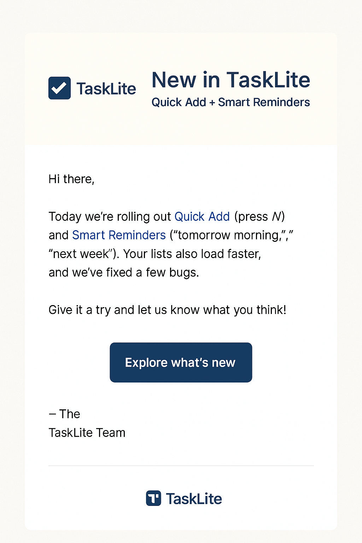This screenshot has width=362, height=543.
Task: Open the Quick Add link
Action: (202, 216)
